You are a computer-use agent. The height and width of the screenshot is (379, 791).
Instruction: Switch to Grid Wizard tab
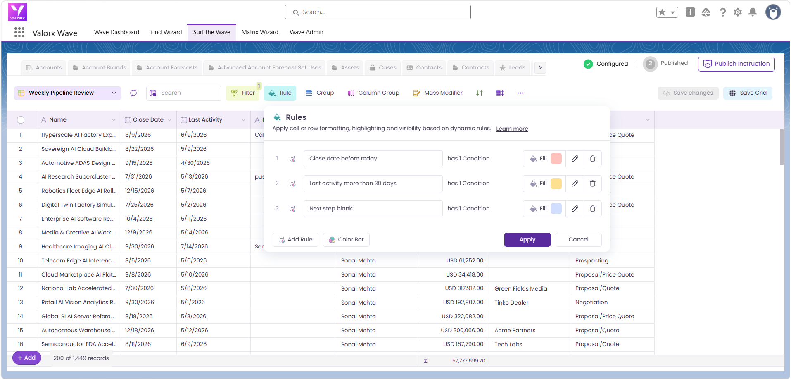[166, 32]
